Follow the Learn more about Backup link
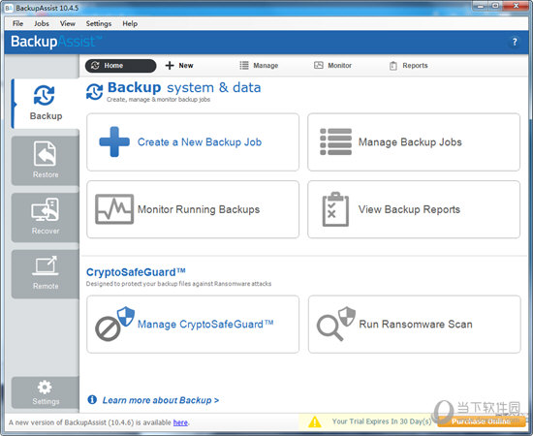 [161, 400]
